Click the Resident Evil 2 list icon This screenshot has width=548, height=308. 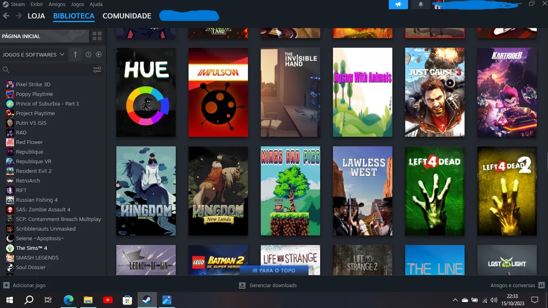pos(10,171)
